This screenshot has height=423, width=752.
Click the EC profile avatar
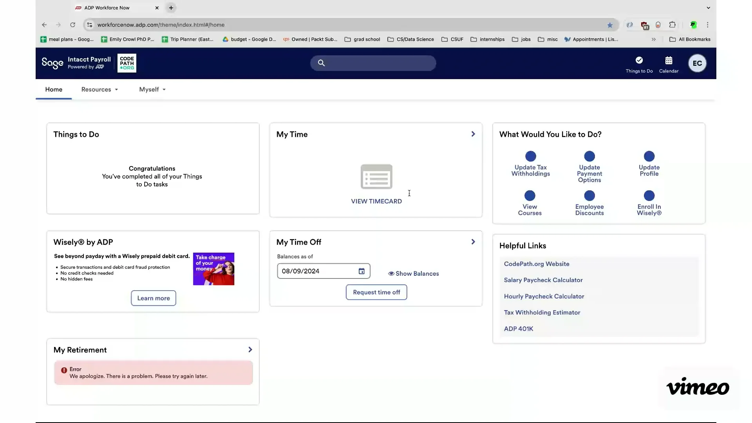697,63
